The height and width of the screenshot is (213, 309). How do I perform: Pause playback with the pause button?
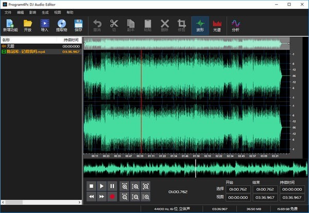112,186
